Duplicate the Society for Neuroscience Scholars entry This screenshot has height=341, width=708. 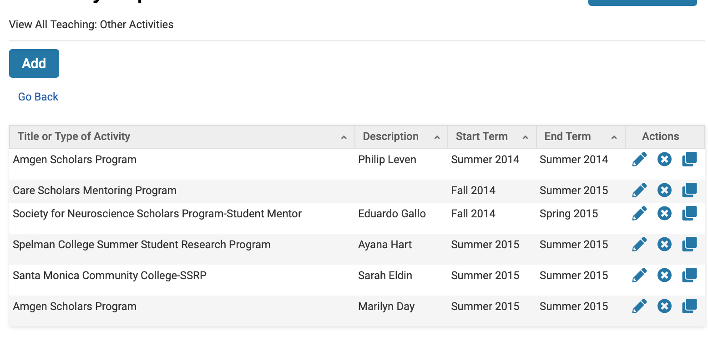tap(689, 213)
